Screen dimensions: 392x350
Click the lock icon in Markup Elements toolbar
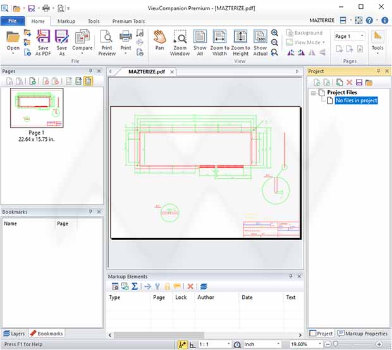point(167,286)
